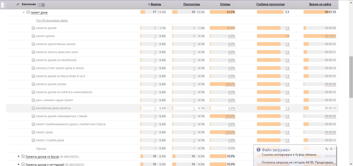Open help icon next to Отказы

click(x=233, y=4)
